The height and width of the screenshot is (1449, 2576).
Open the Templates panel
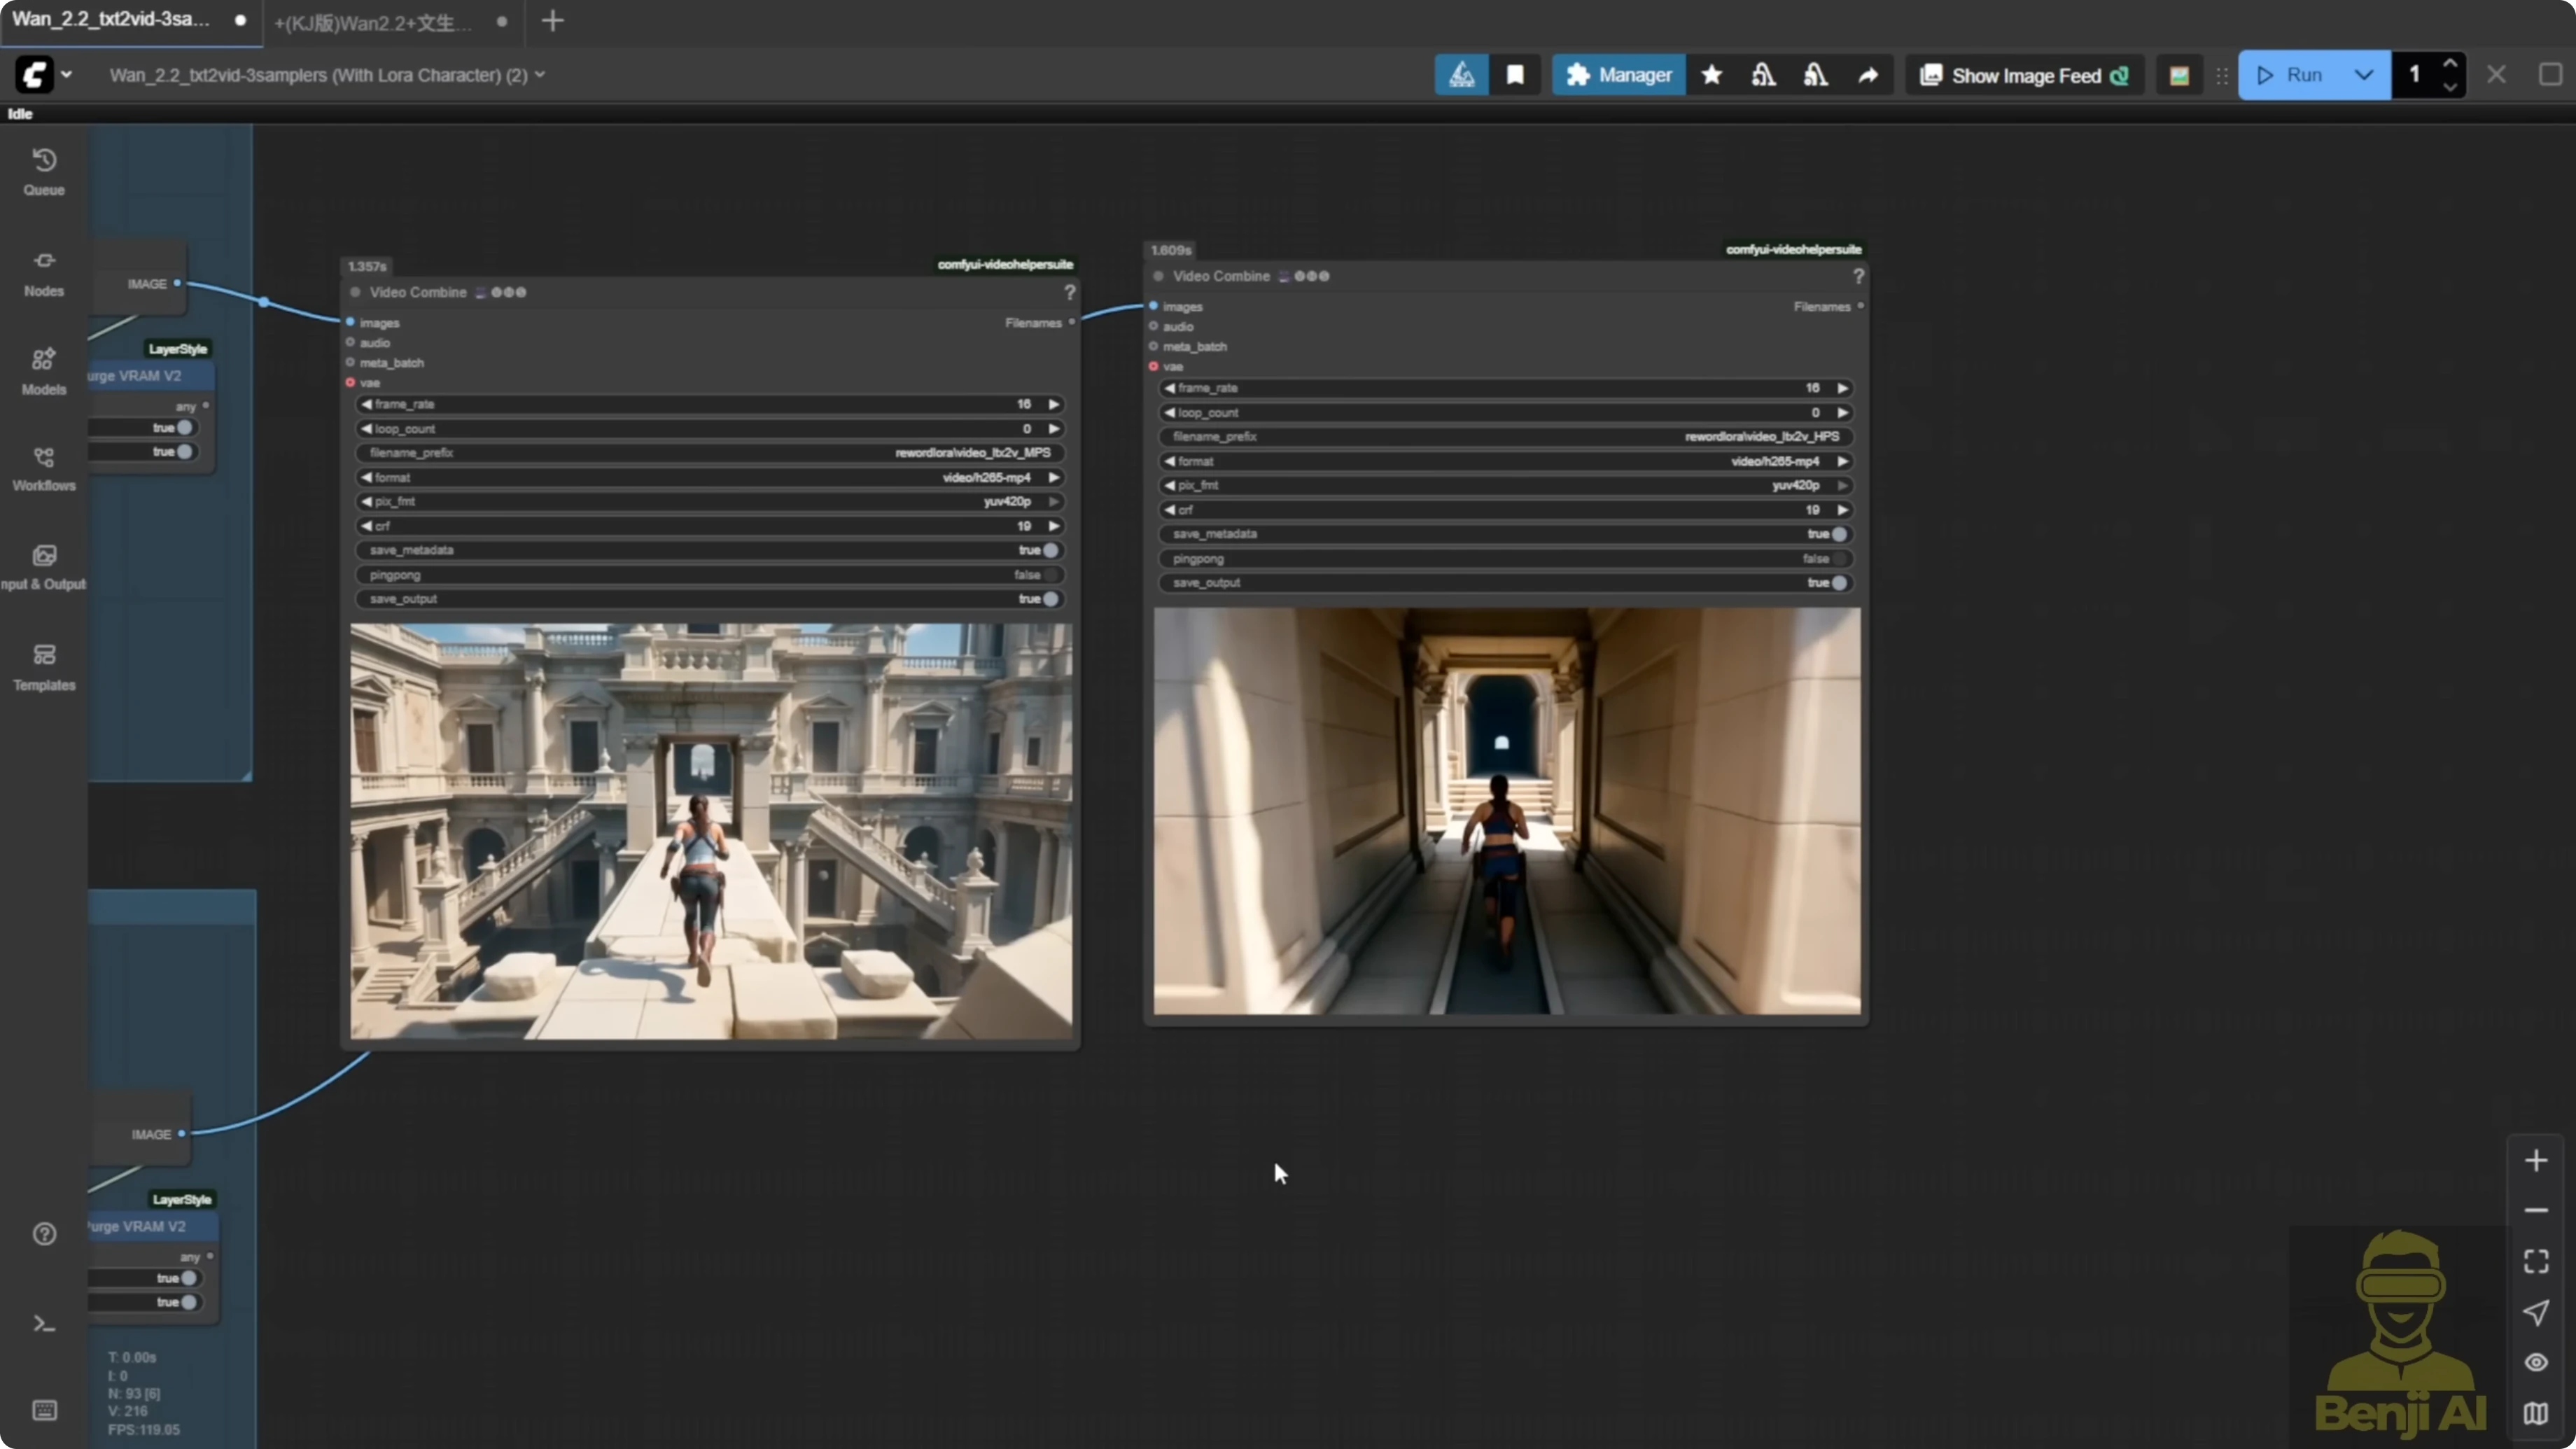[x=44, y=664]
